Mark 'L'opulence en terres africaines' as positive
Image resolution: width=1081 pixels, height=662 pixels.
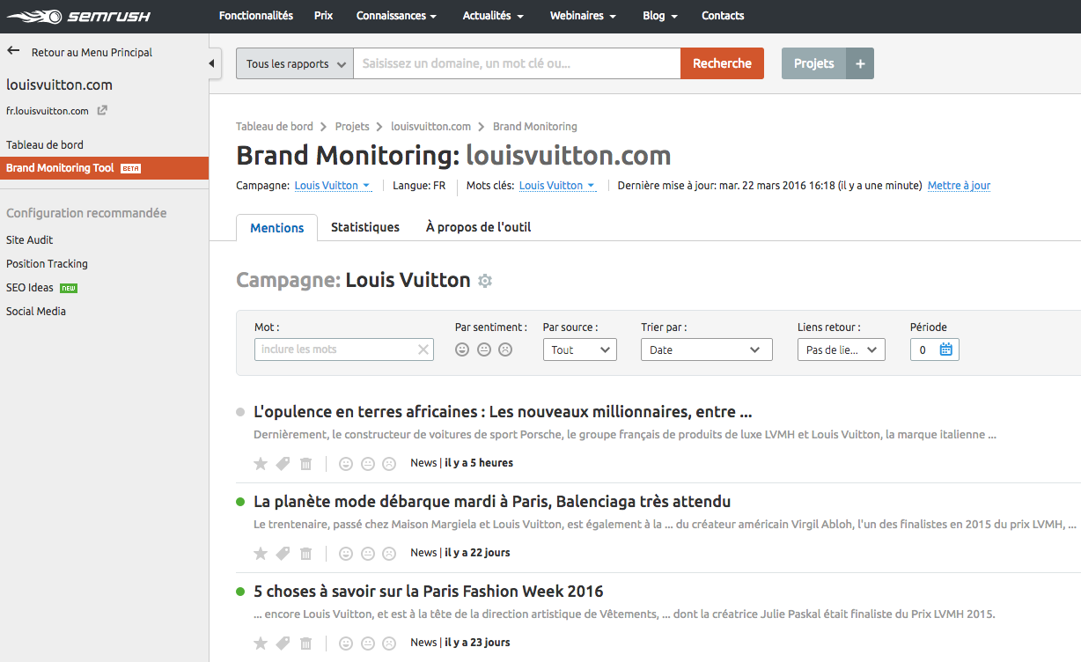(x=346, y=463)
